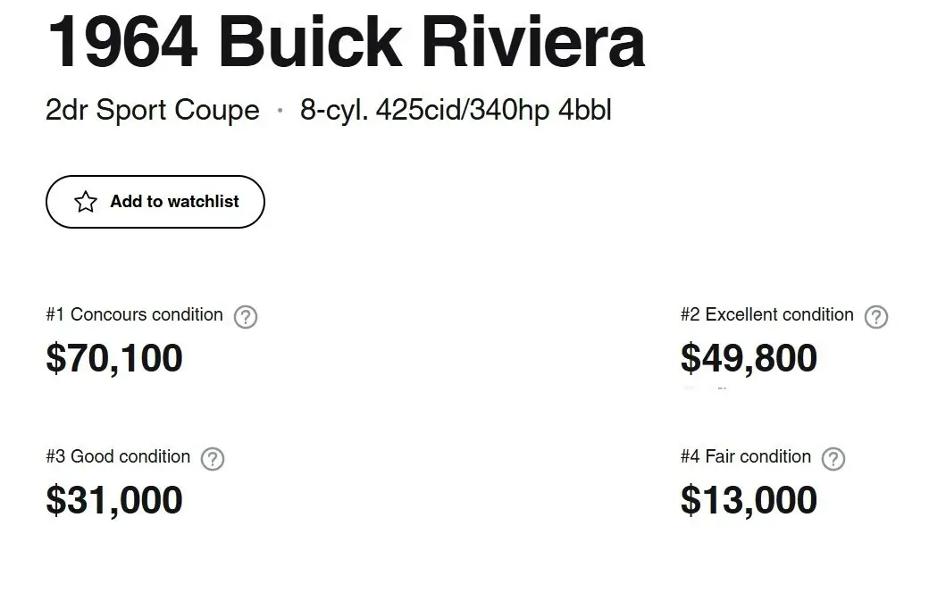Screen dimensions: 929x601
Task: Open help for #2 Excellent condition
Action: [x=876, y=317]
